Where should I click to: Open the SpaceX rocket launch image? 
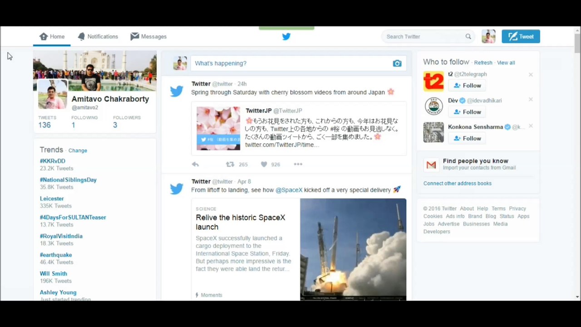tap(353, 249)
